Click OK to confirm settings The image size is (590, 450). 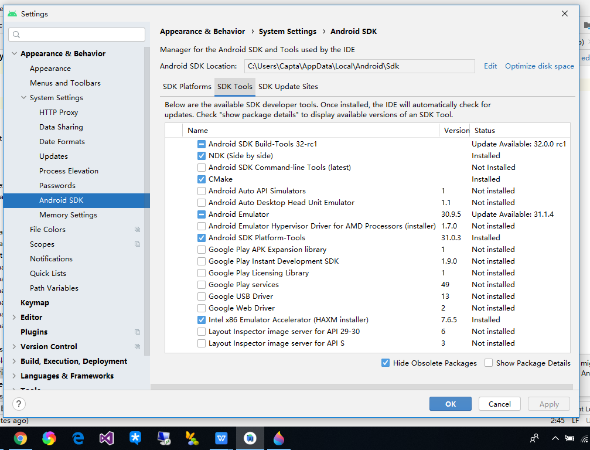tap(451, 404)
